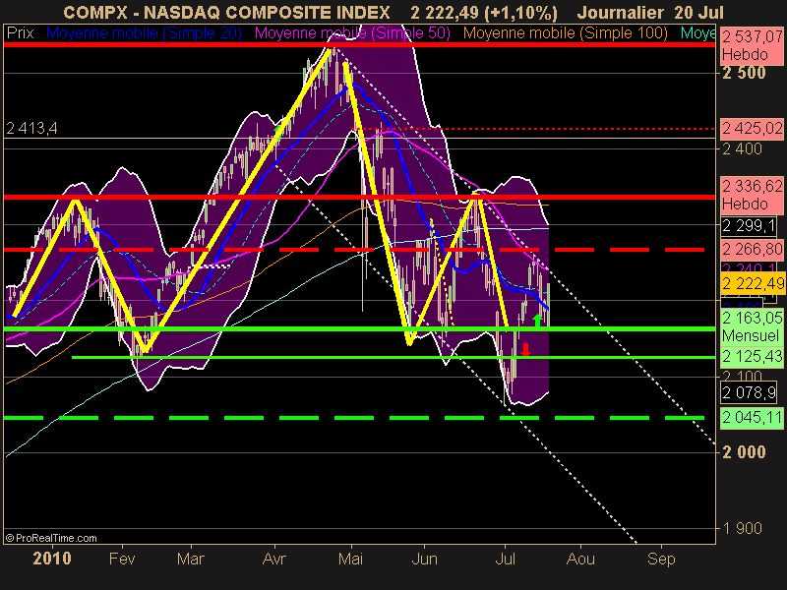Click the '2 537,07 Hebdo' price label

pyautogui.click(x=752, y=45)
